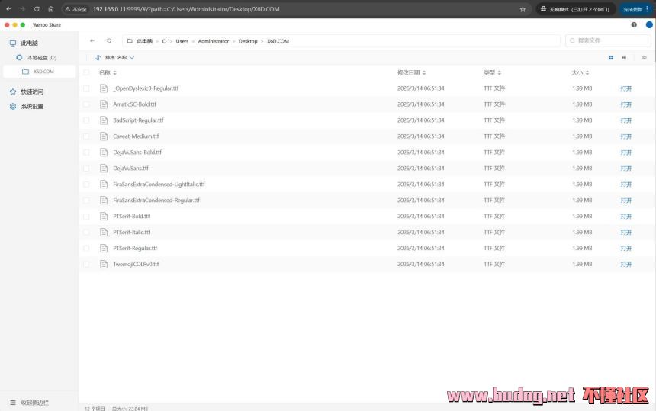Click the refresh icon beside the path bar
Viewport: 656px width, 411px height.
(x=109, y=40)
